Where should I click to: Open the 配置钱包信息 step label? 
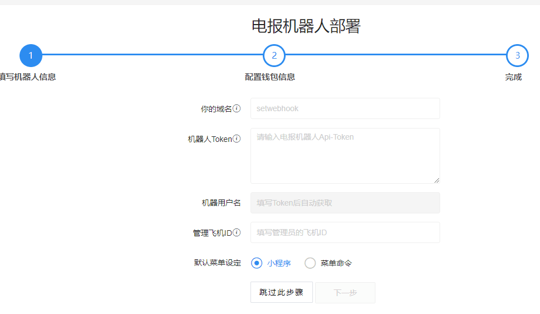tap(270, 77)
